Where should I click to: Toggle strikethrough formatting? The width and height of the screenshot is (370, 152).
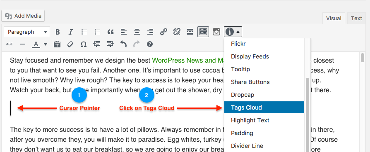pos(10,44)
